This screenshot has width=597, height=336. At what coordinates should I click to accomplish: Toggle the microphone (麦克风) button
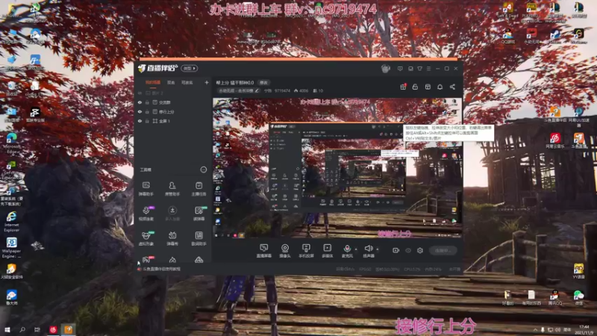click(x=347, y=251)
